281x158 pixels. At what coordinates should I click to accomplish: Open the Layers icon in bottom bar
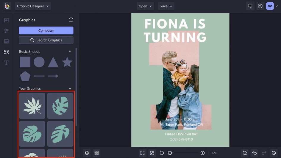pyautogui.click(x=87, y=153)
